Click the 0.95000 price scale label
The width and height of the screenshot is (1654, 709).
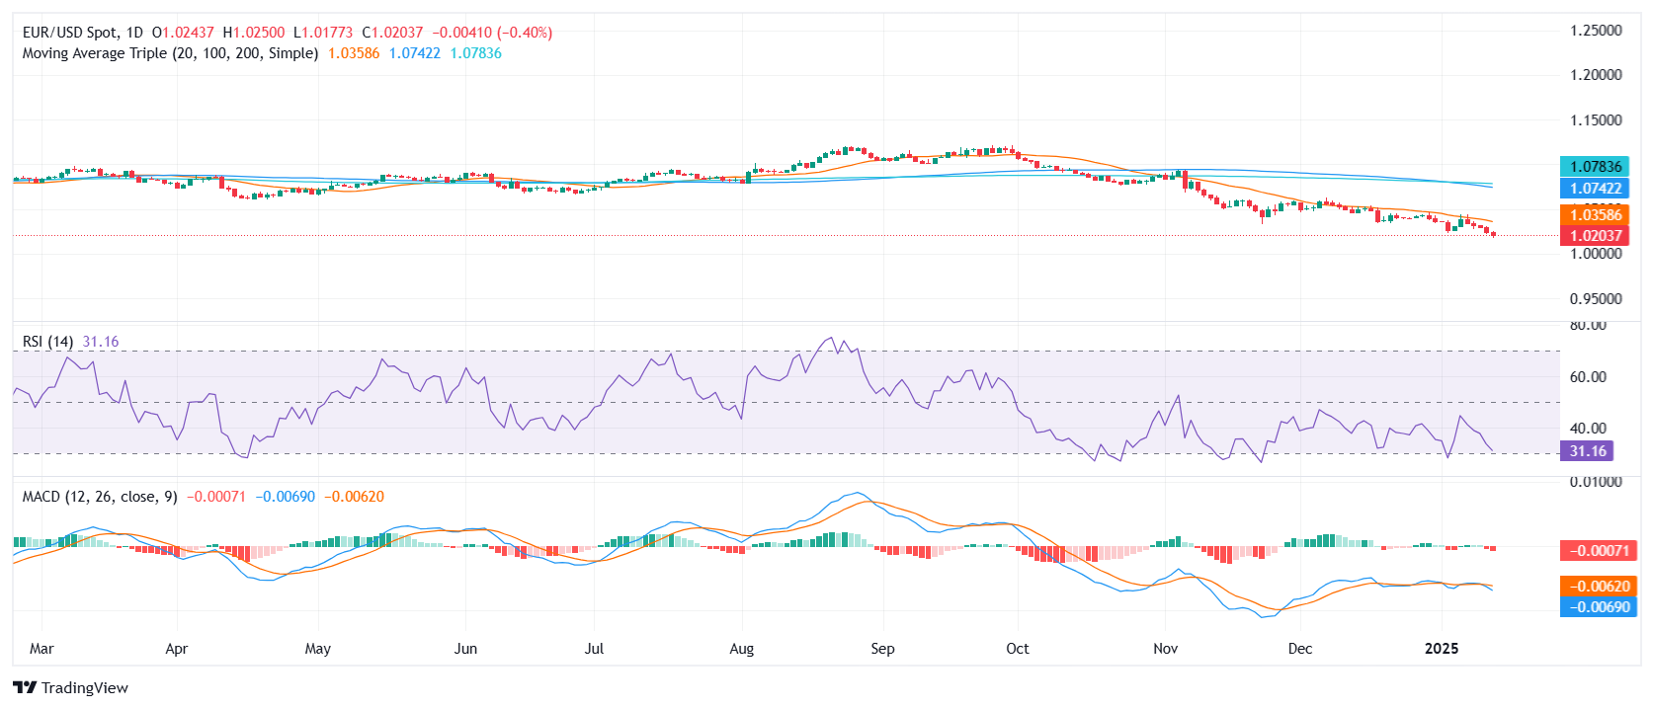[x=1596, y=299]
